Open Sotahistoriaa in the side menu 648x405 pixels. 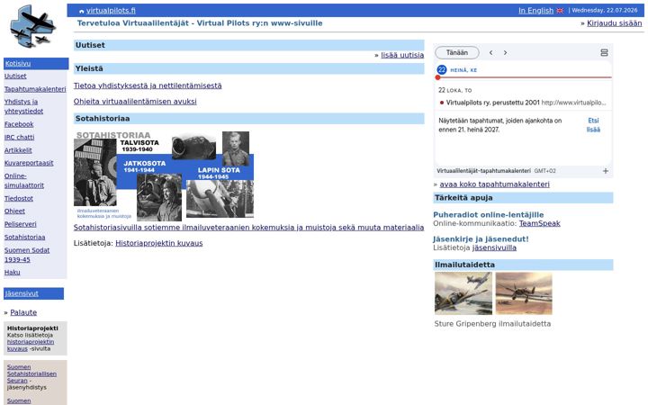click(x=25, y=238)
